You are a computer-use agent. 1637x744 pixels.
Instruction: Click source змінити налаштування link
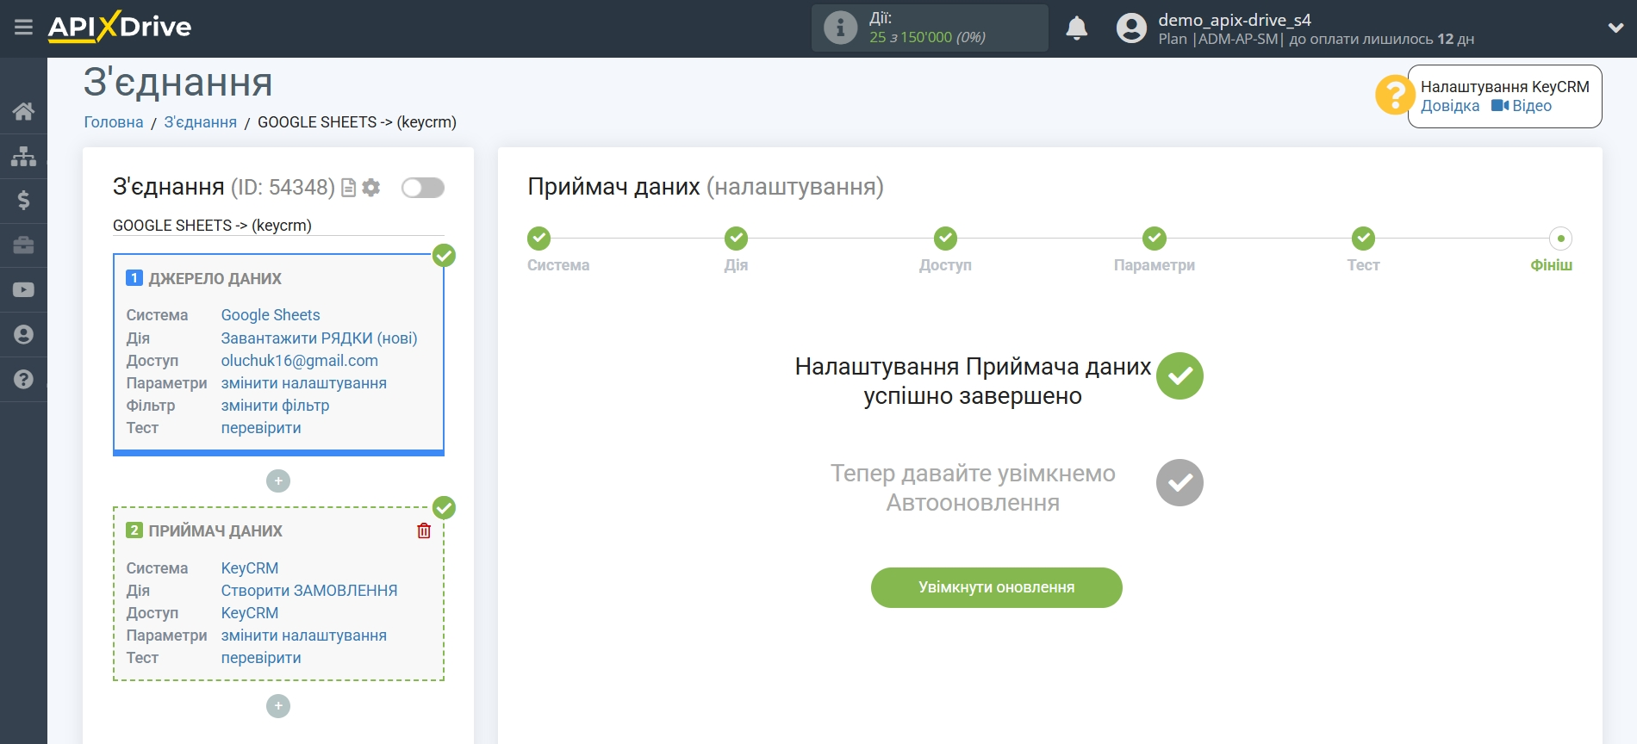coord(304,383)
